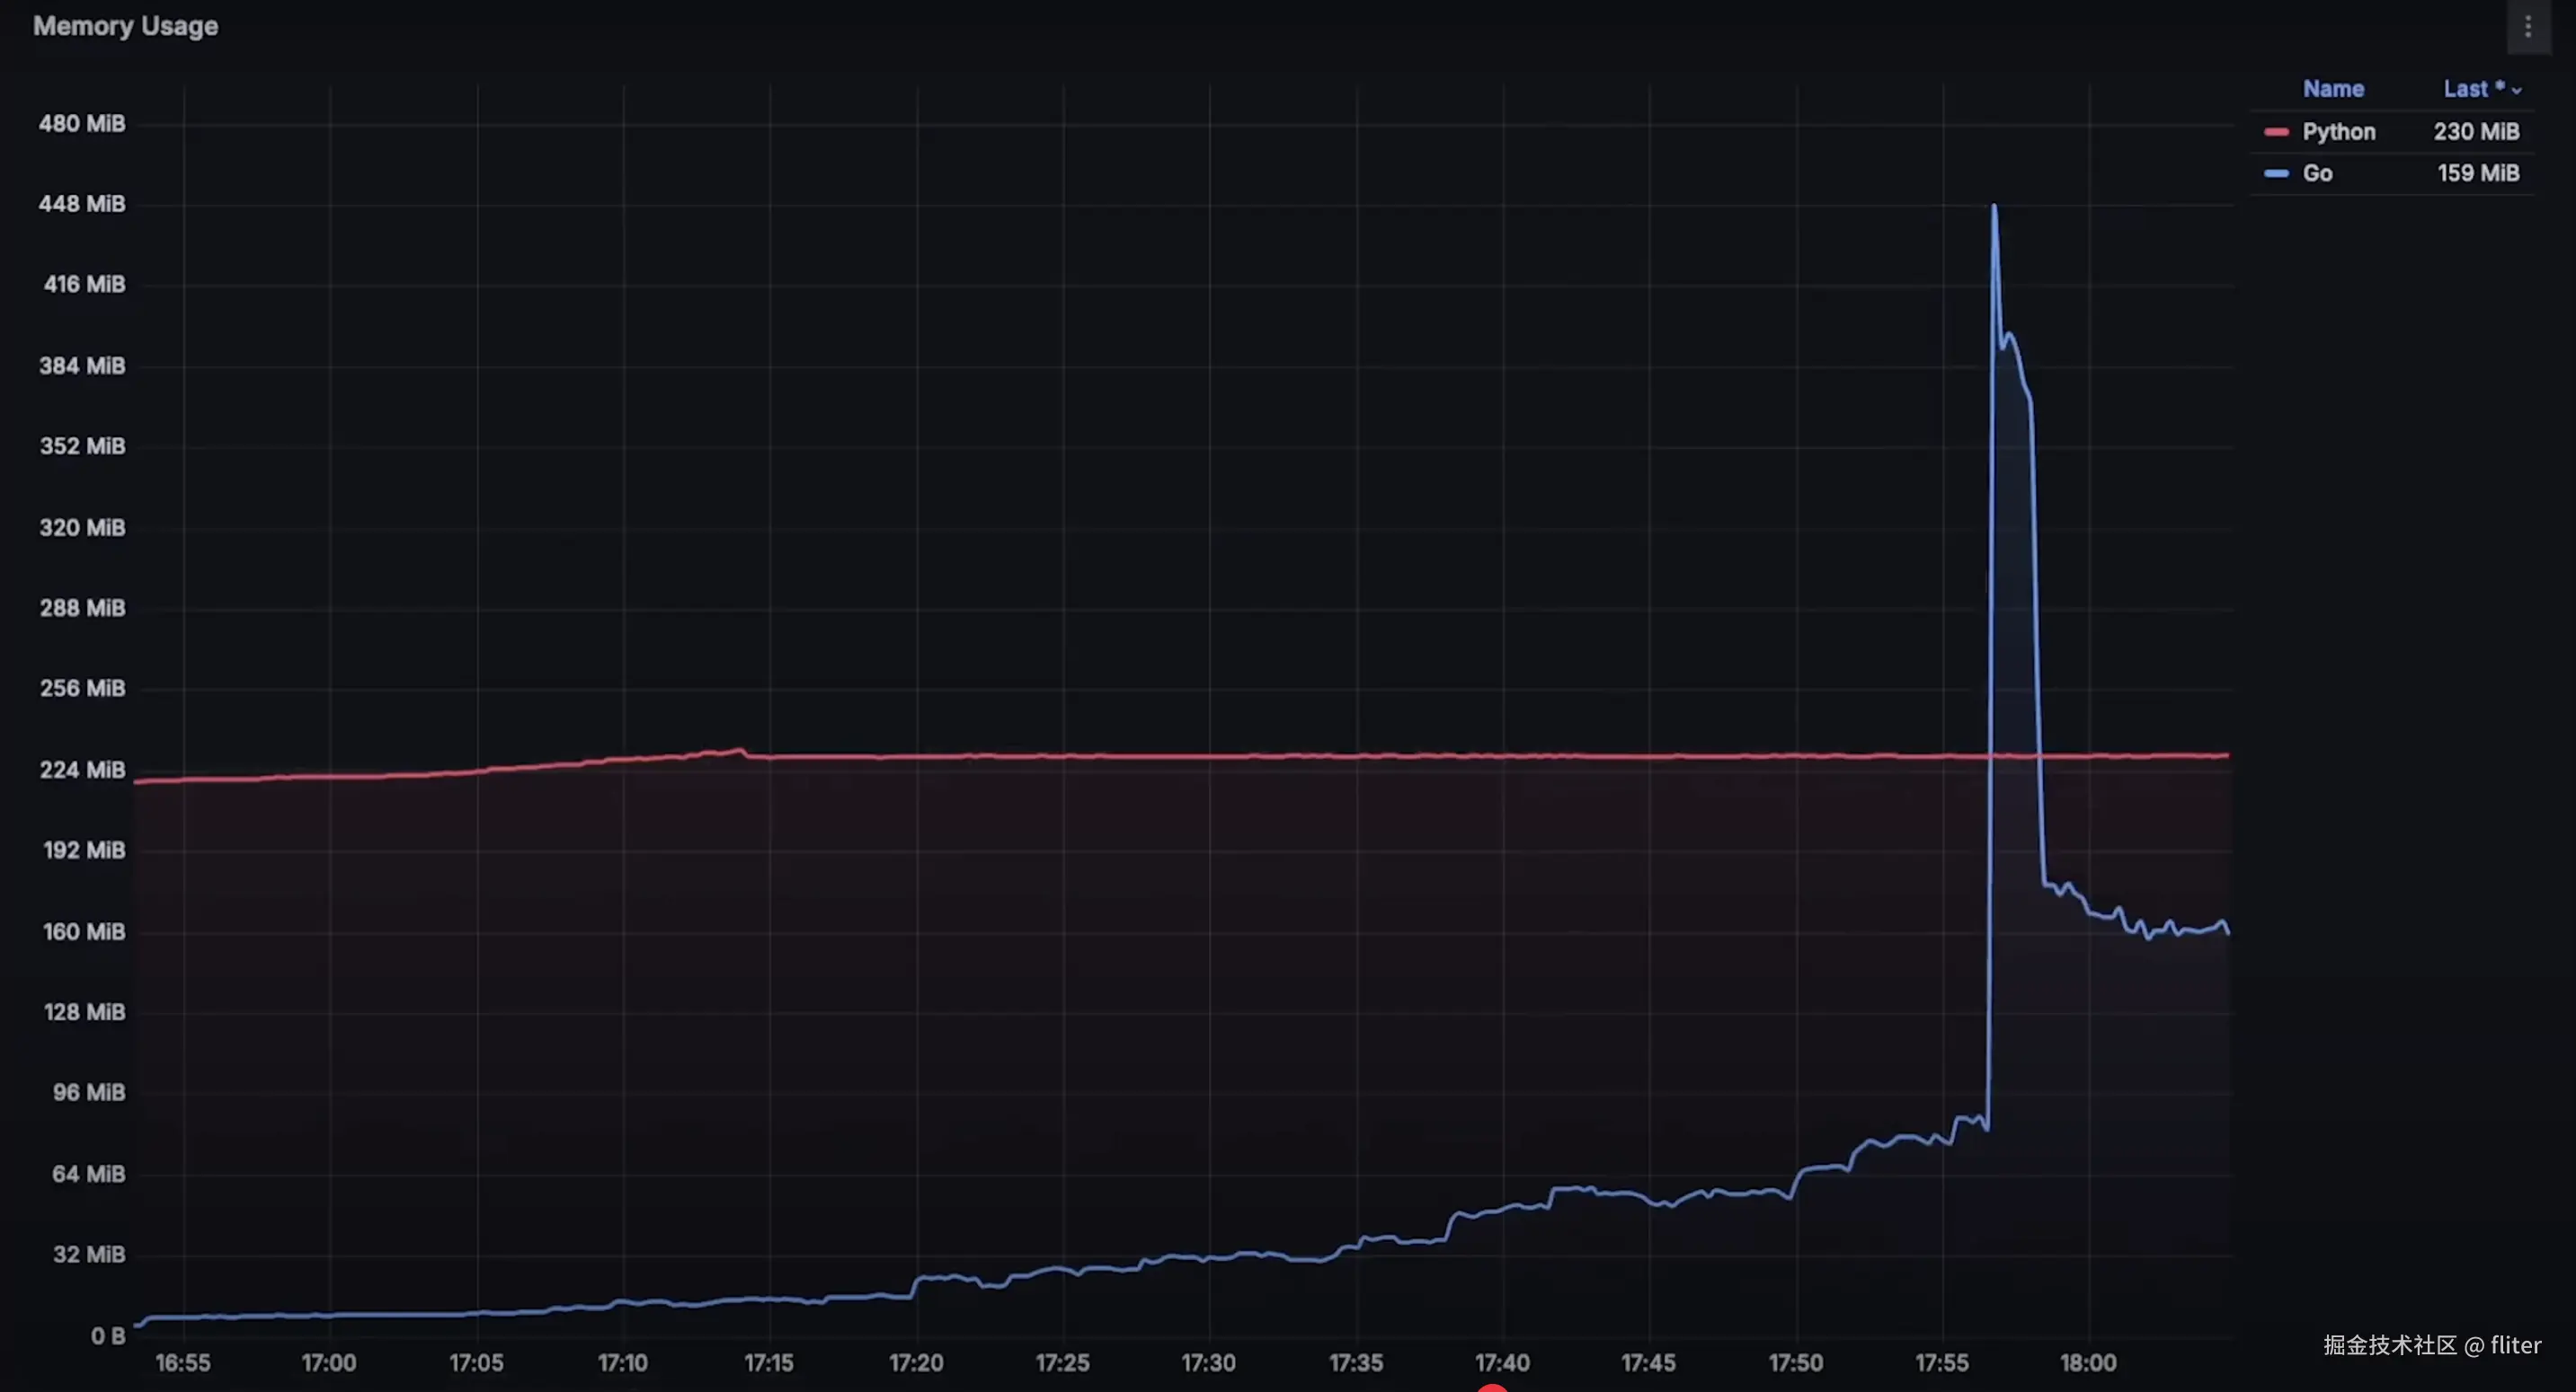Toggle visibility of the Go series label
This screenshot has height=1392, width=2576.
coord(2317,174)
